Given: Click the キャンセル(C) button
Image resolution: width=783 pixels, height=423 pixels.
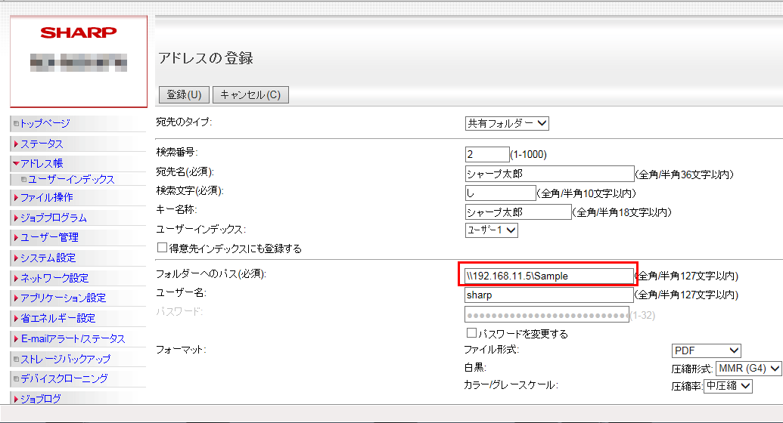Looking at the screenshot, I should 250,94.
